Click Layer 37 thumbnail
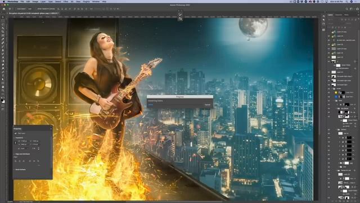 tap(334, 57)
